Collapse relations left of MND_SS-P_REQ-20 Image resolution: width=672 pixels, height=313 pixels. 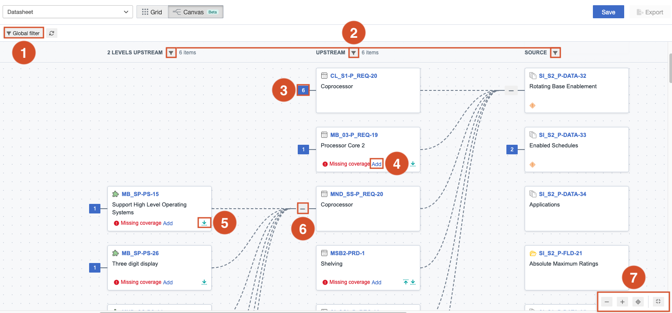coord(303,209)
